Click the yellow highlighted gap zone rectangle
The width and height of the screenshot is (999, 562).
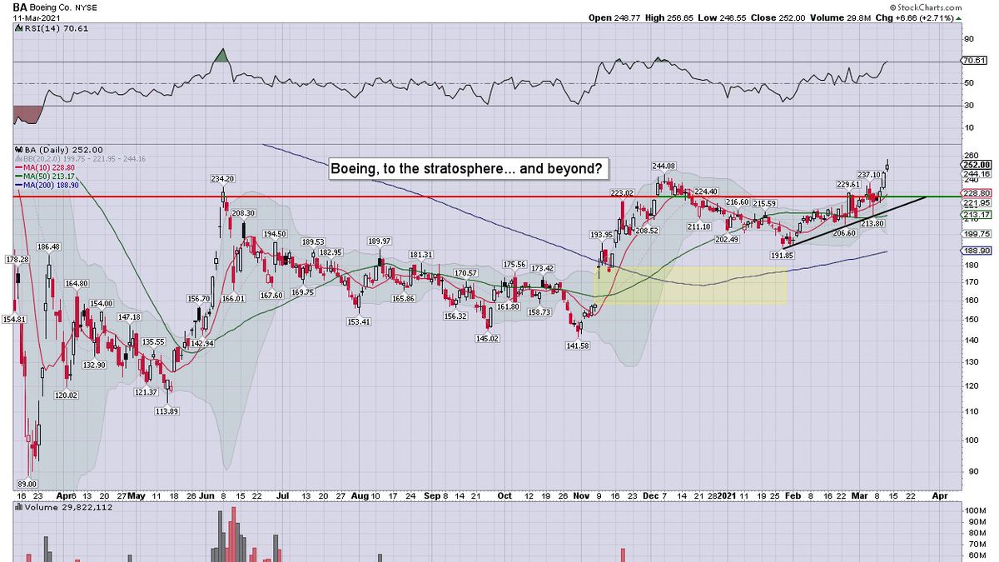pos(689,285)
